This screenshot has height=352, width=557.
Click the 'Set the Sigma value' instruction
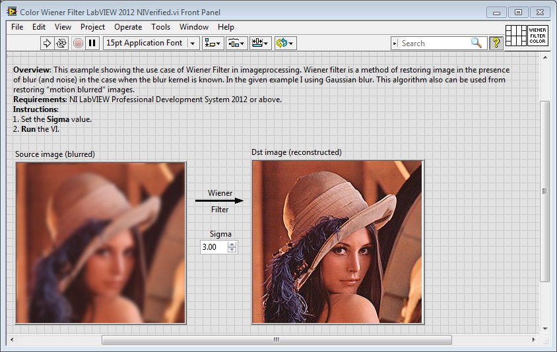[x=52, y=119]
